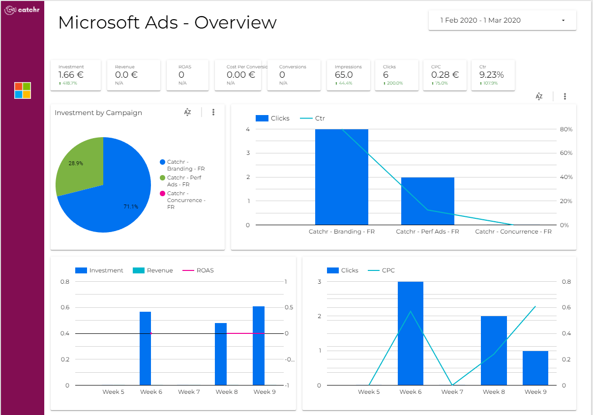Toggle the CPC legend item in the weekly chart

[382, 270]
